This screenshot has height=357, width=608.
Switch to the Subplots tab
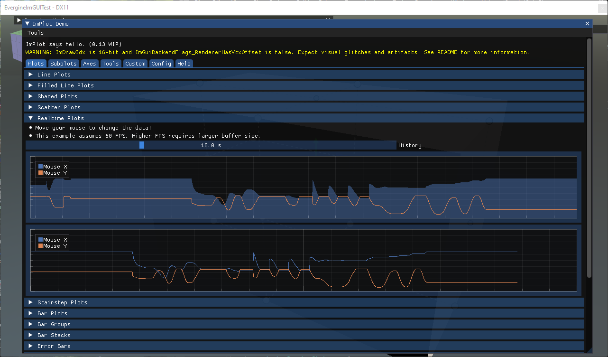[x=64, y=64]
